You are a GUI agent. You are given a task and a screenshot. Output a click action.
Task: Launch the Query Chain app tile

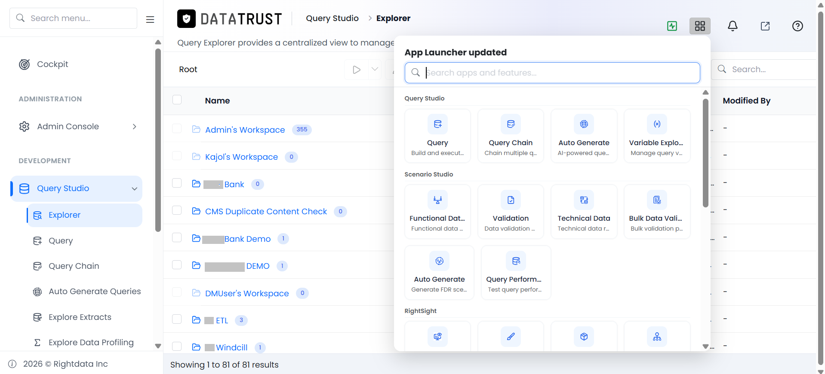click(x=511, y=136)
